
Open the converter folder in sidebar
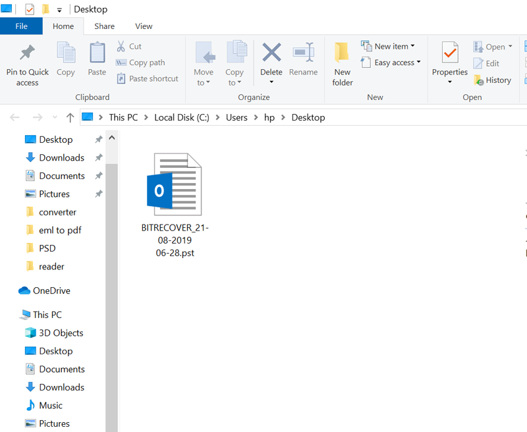57,212
